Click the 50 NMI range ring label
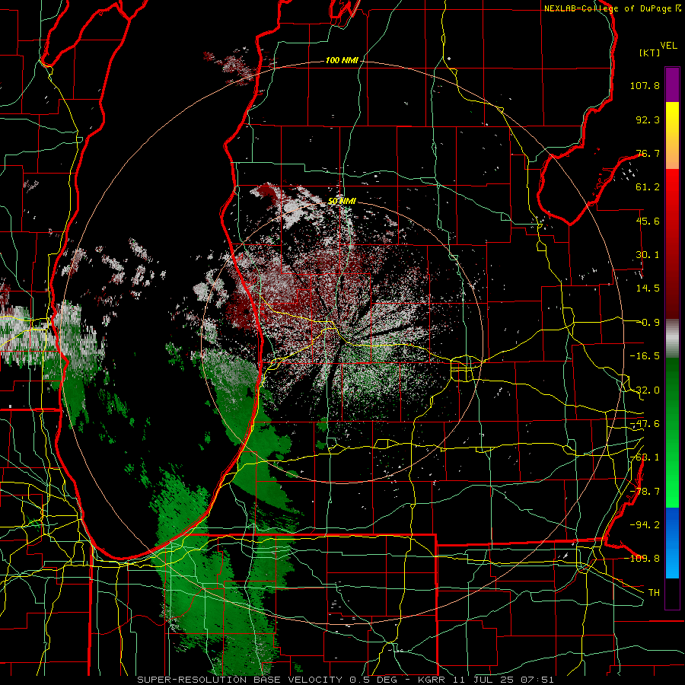 coord(342,201)
